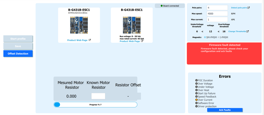Click external-link icon beside Detect pole pairs
The height and width of the screenshot is (115, 264).
249,8
